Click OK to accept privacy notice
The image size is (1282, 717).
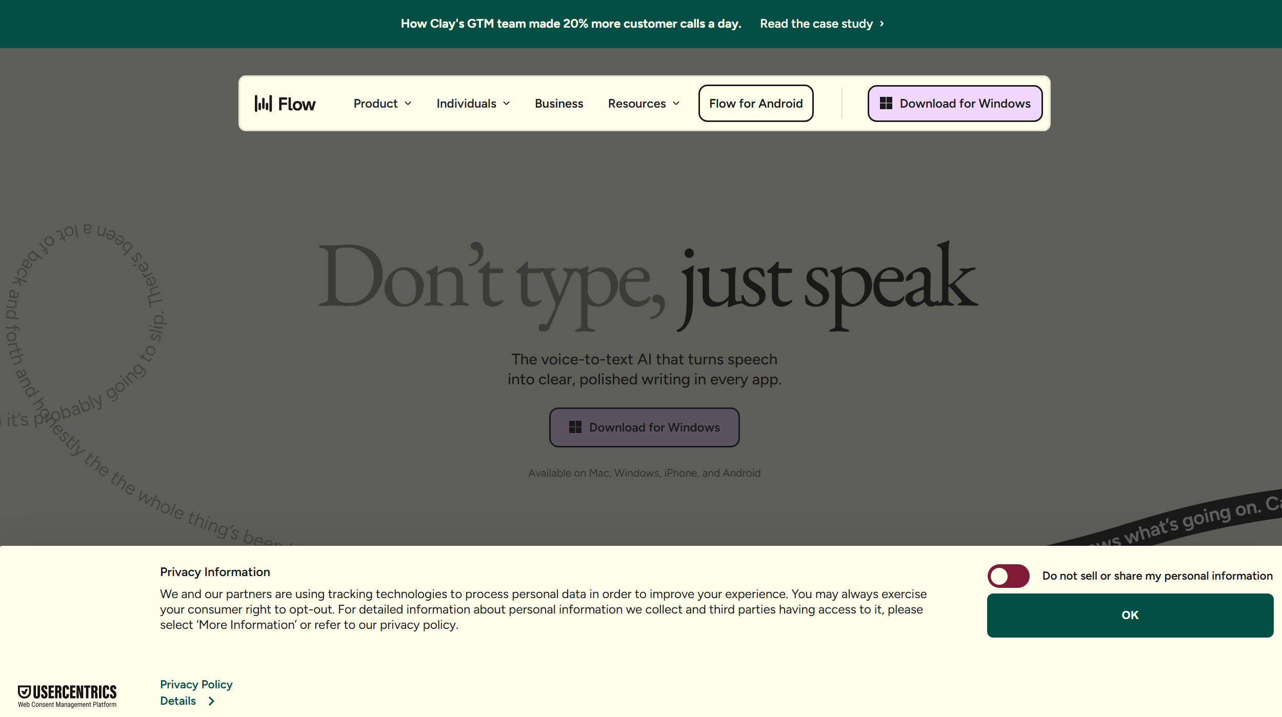click(1130, 616)
